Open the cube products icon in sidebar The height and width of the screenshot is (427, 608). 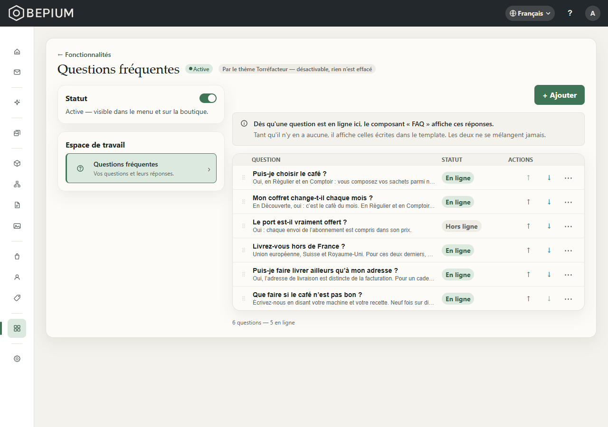[17, 163]
